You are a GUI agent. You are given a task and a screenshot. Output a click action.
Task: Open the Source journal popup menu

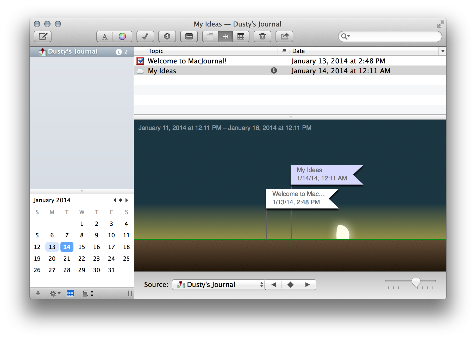tap(218, 285)
